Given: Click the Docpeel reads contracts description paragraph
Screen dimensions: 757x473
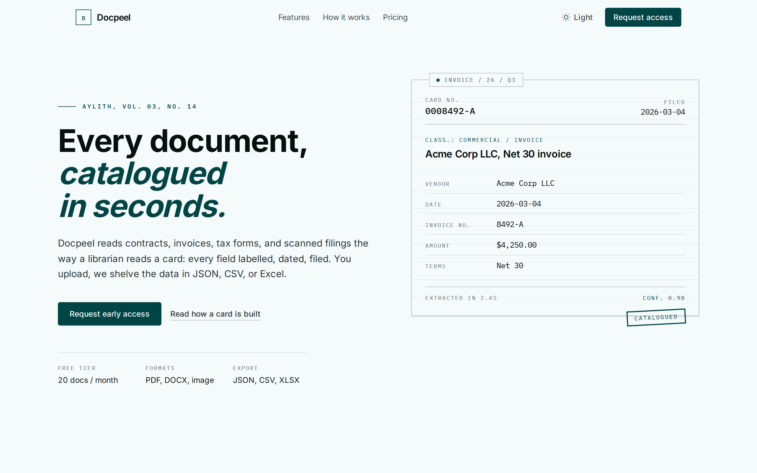Looking at the screenshot, I should click(213, 258).
